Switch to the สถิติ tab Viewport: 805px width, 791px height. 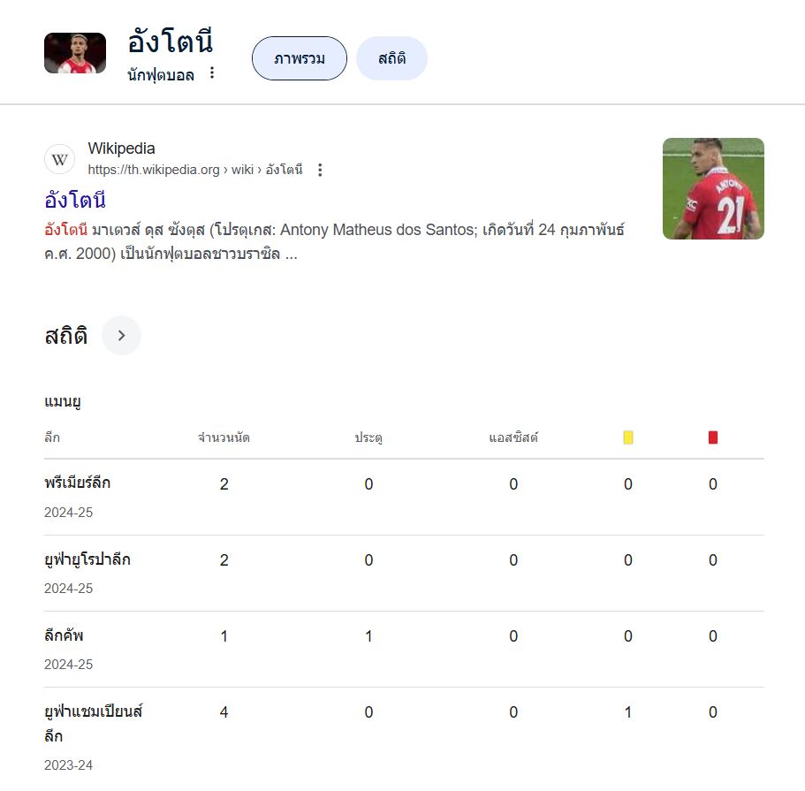[391, 58]
